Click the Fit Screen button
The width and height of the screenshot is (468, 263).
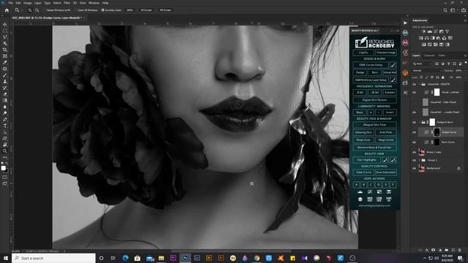click(x=146, y=10)
